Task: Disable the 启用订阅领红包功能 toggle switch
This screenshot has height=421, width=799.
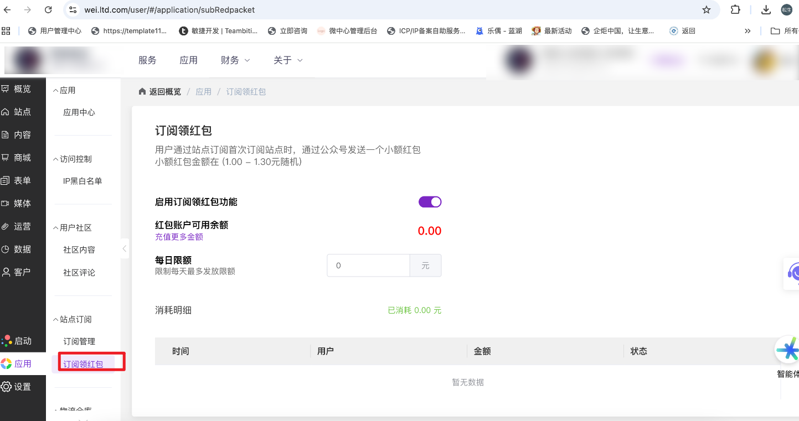Action: [x=430, y=202]
